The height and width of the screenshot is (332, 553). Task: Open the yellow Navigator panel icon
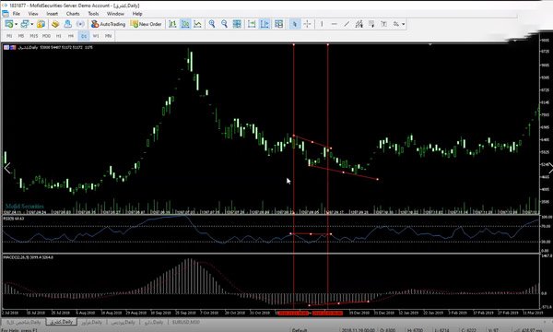click(x=55, y=24)
